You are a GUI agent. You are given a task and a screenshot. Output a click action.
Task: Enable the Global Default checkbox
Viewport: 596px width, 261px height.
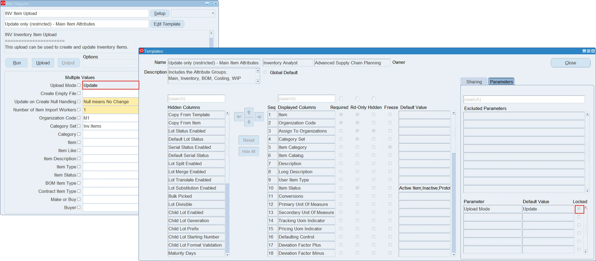point(265,72)
